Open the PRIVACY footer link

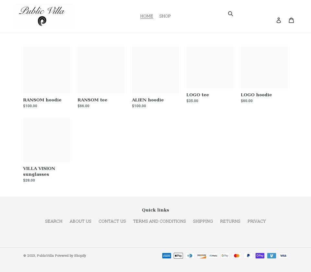pyautogui.click(x=257, y=221)
